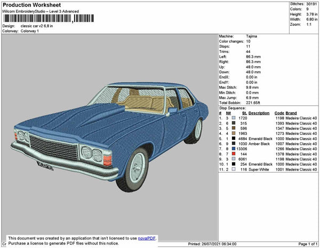
Task: Click the Description column header
Action: point(259,113)
